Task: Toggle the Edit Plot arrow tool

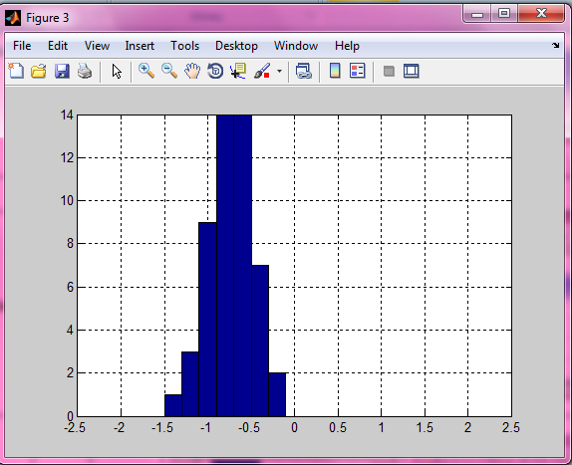Action: click(x=117, y=71)
